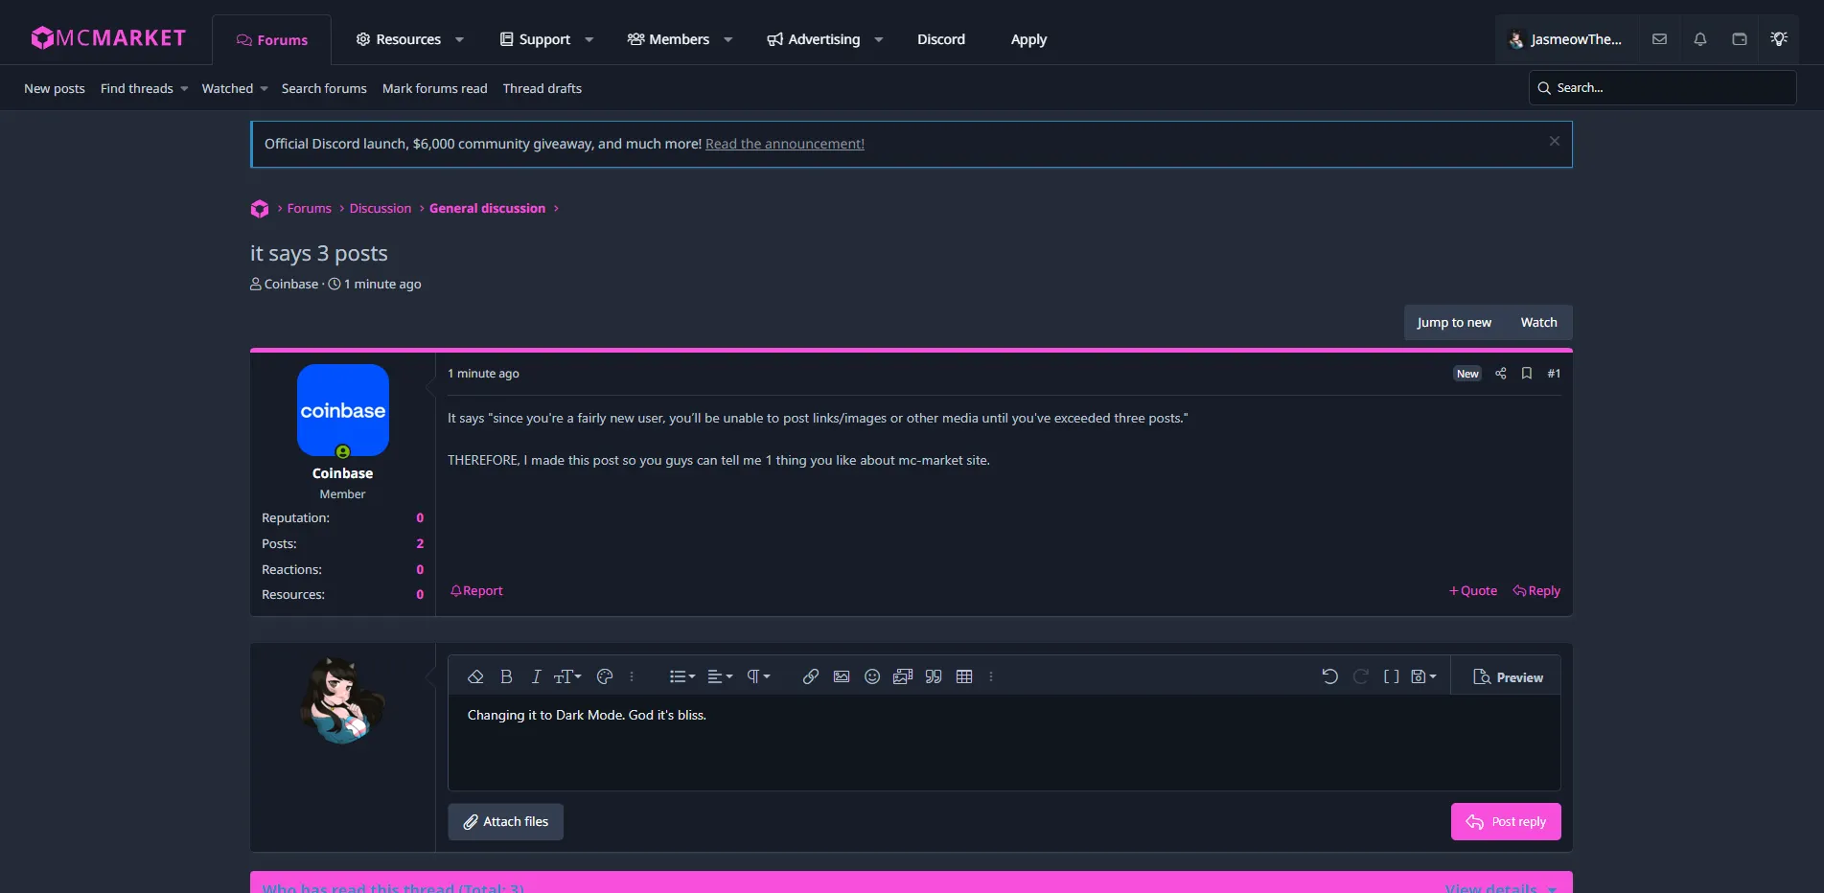
Task: Insert a quote block
Action: coord(934,676)
